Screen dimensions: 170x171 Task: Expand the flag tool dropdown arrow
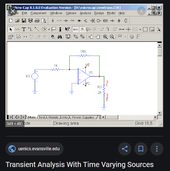click(125, 37)
